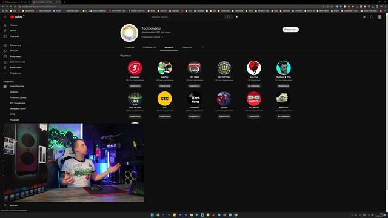Open the channel details arrow

click(x=162, y=37)
